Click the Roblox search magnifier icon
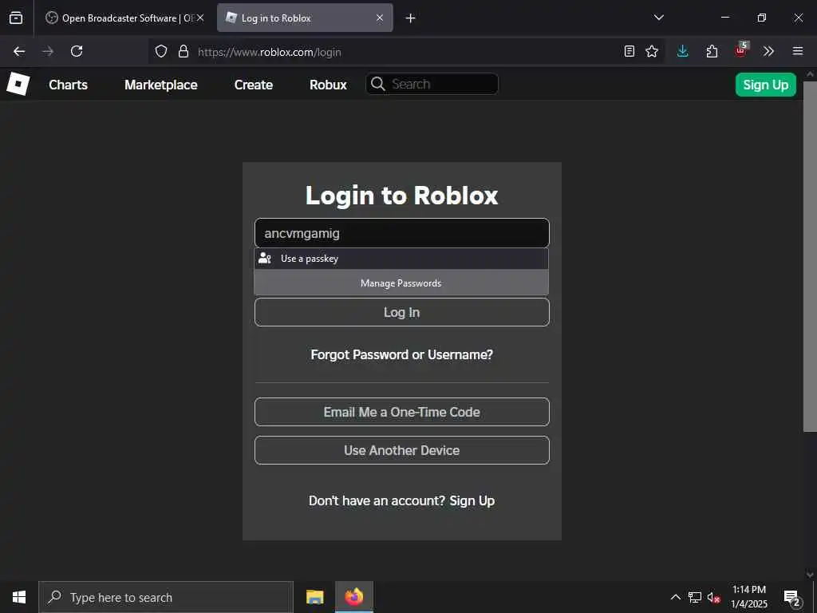 pos(378,84)
